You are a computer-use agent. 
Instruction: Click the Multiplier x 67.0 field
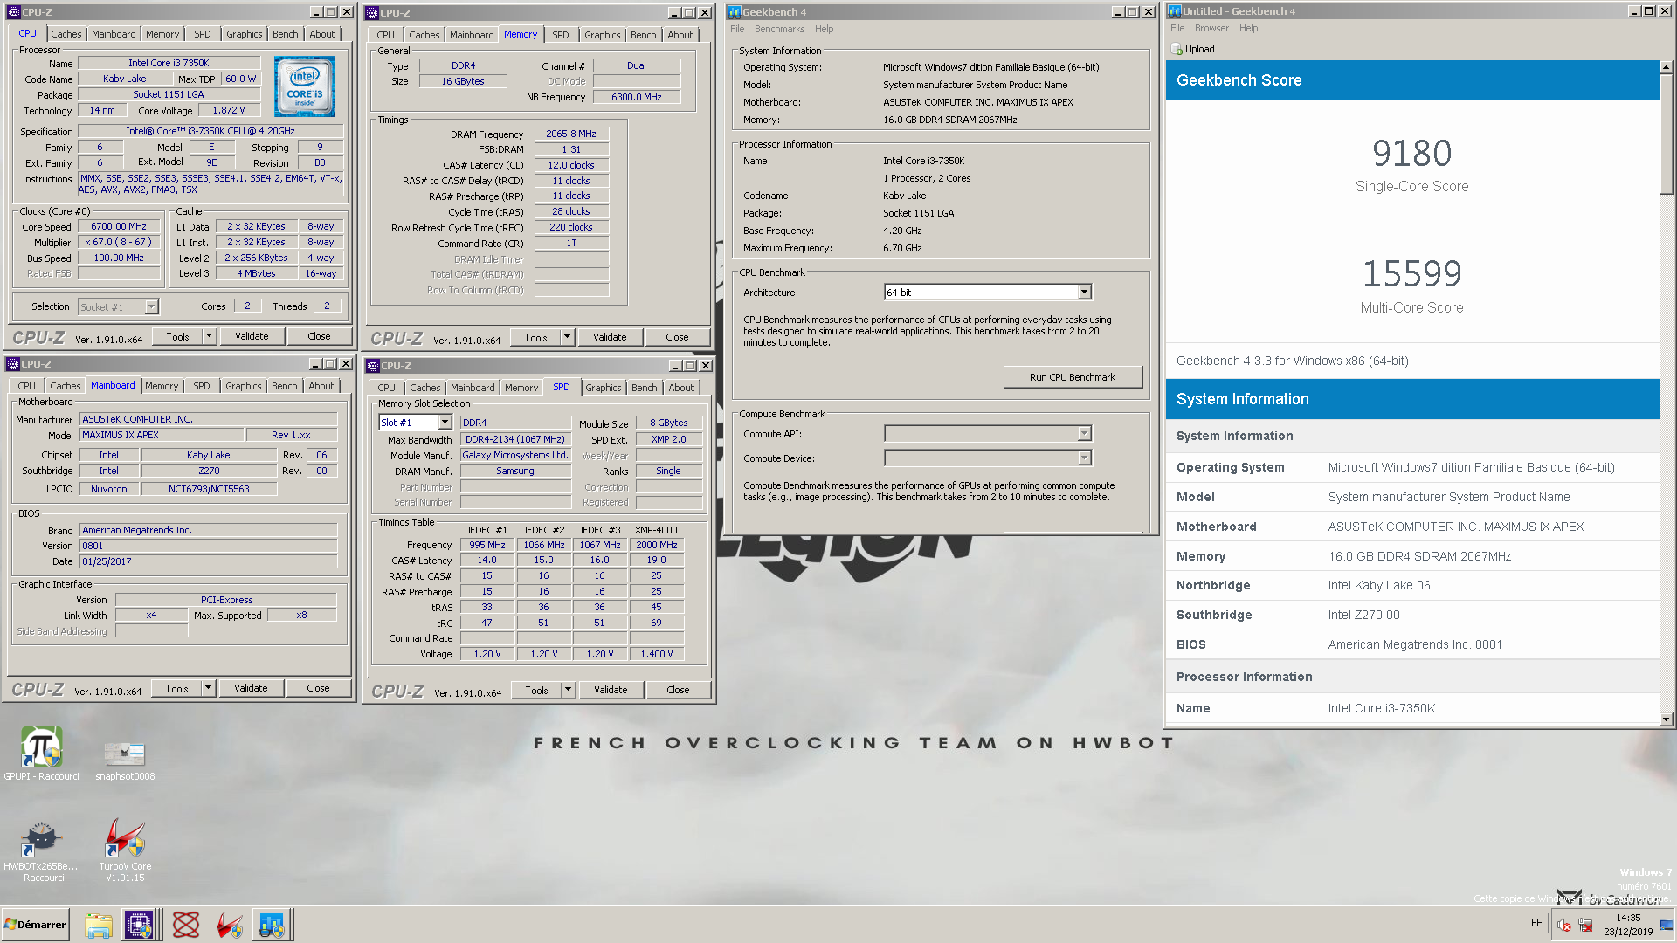tap(119, 243)
